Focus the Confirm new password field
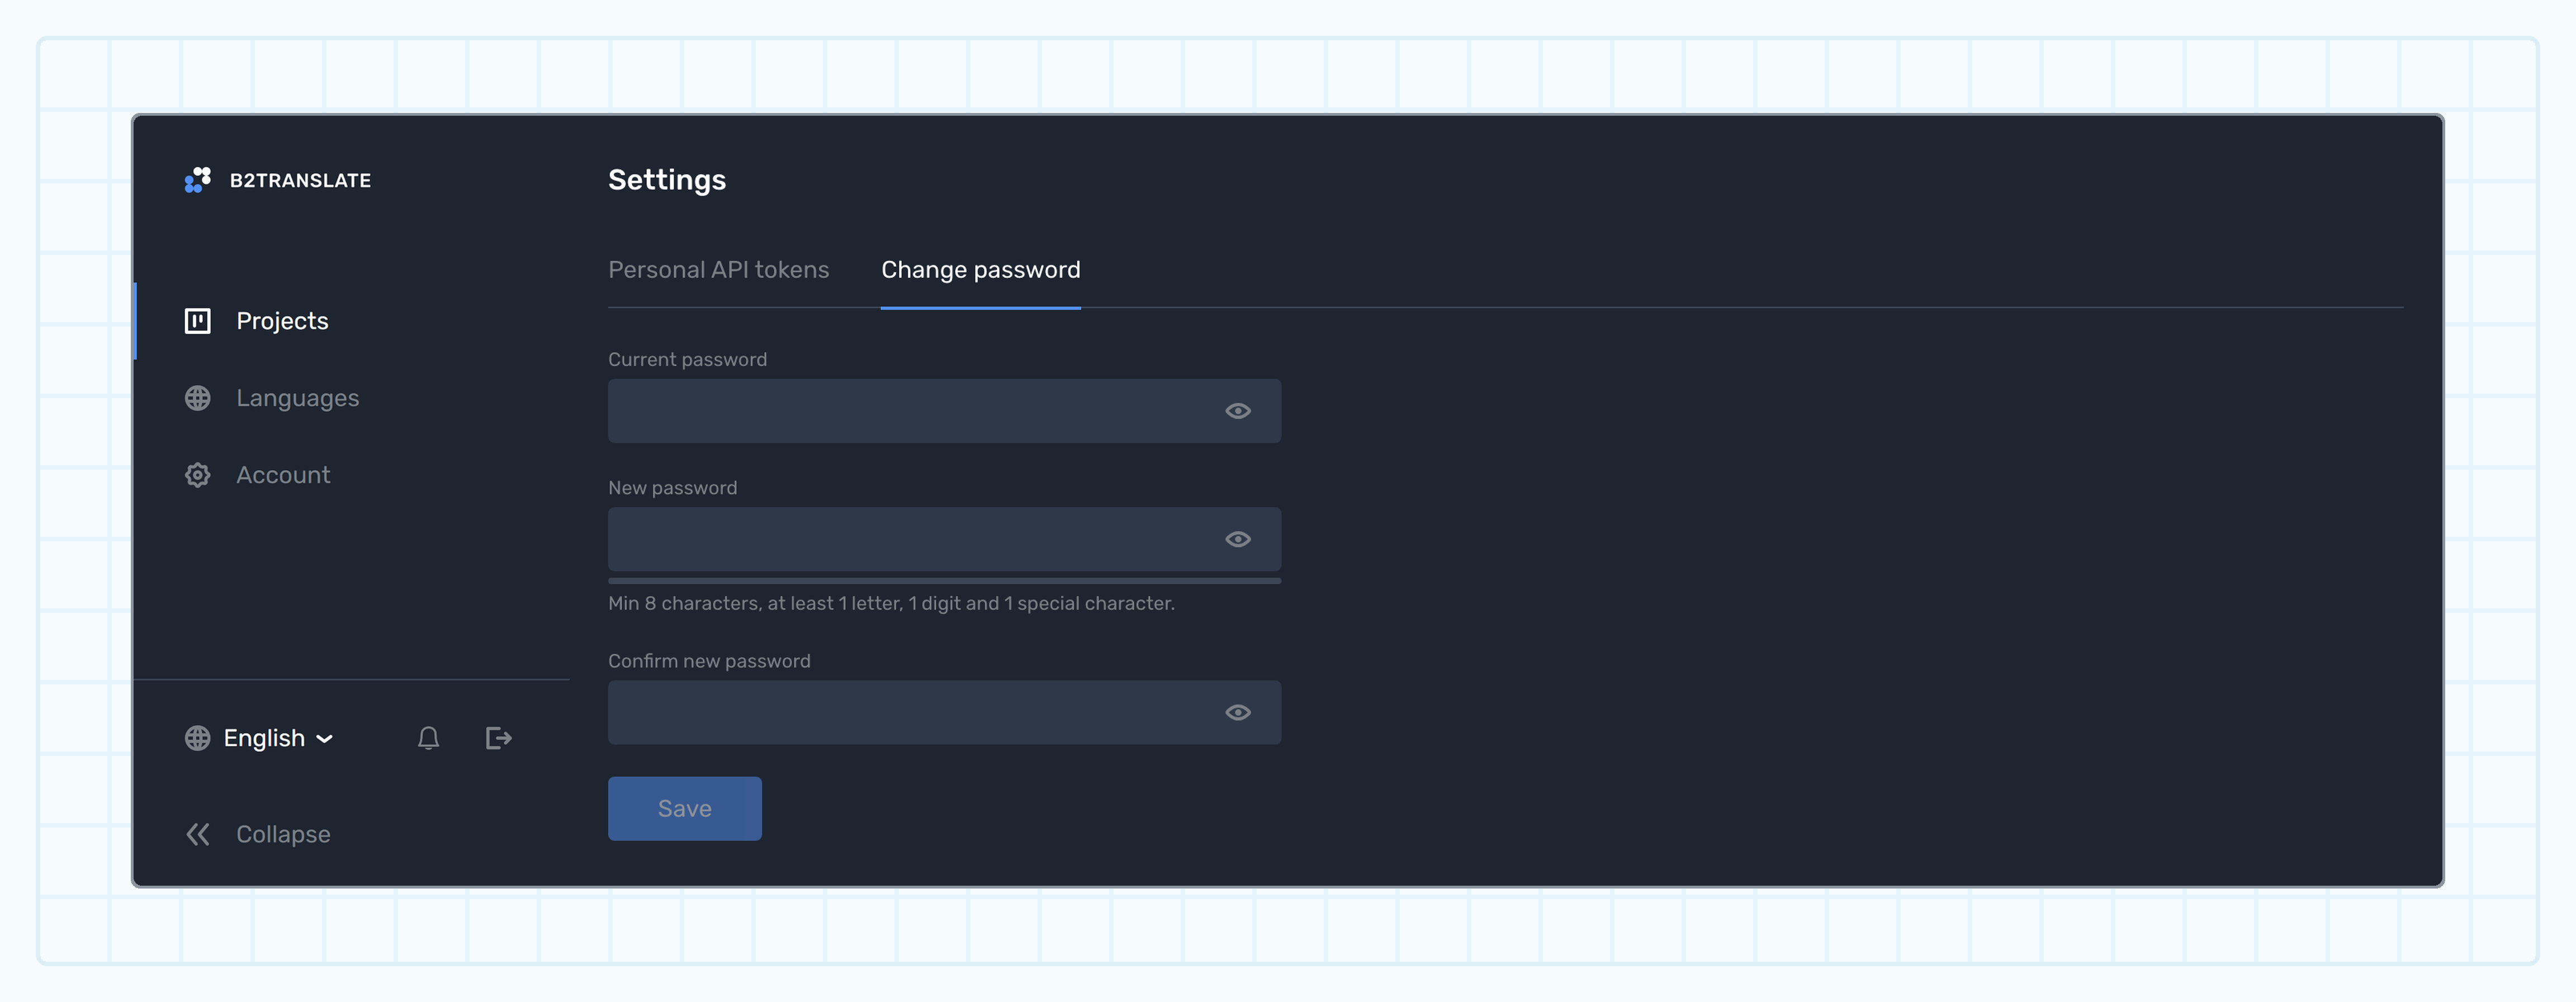The width and height of the screenshot is (2576, 1002). click(x=944, y=712)
